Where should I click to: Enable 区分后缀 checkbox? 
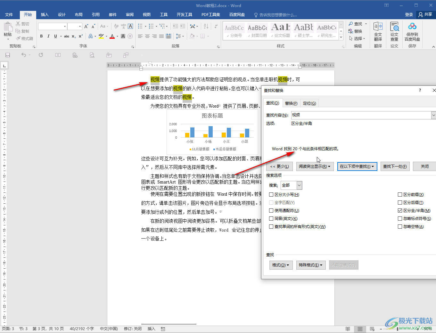point(400,202)
